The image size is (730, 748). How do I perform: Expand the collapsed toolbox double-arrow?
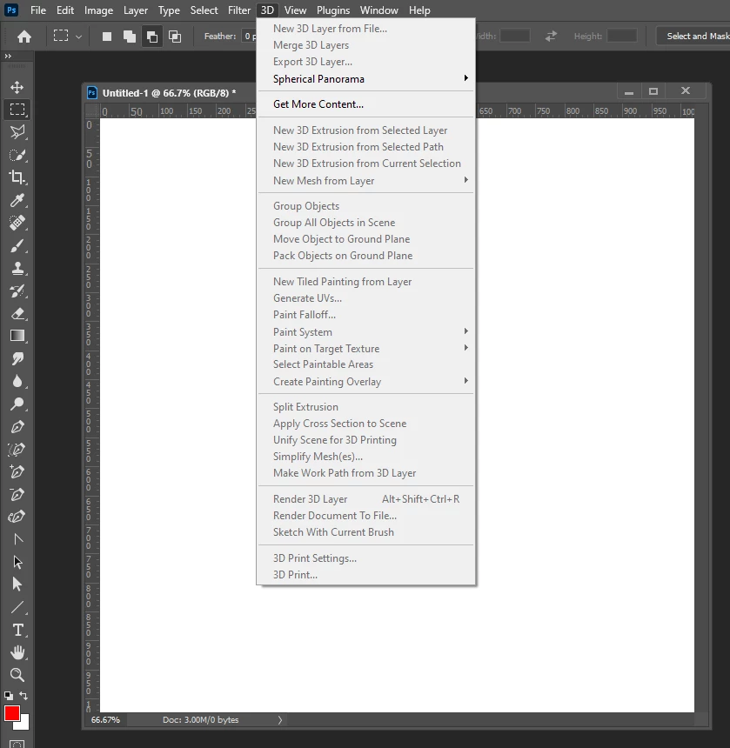click(8, 56)
